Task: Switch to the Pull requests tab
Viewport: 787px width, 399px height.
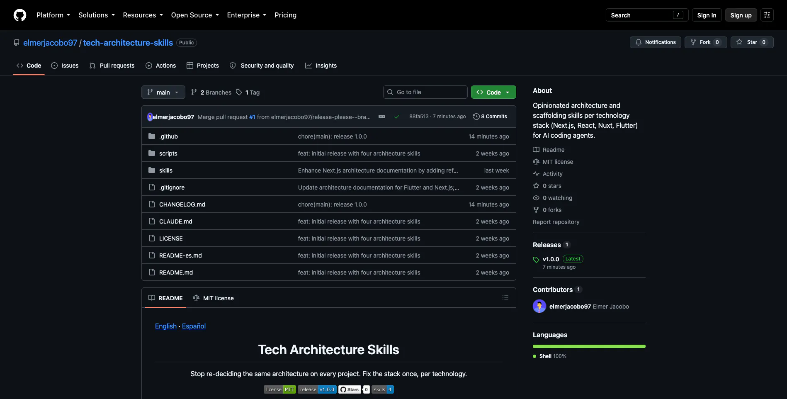Action: pyautogui.click(x=112, y=66)
